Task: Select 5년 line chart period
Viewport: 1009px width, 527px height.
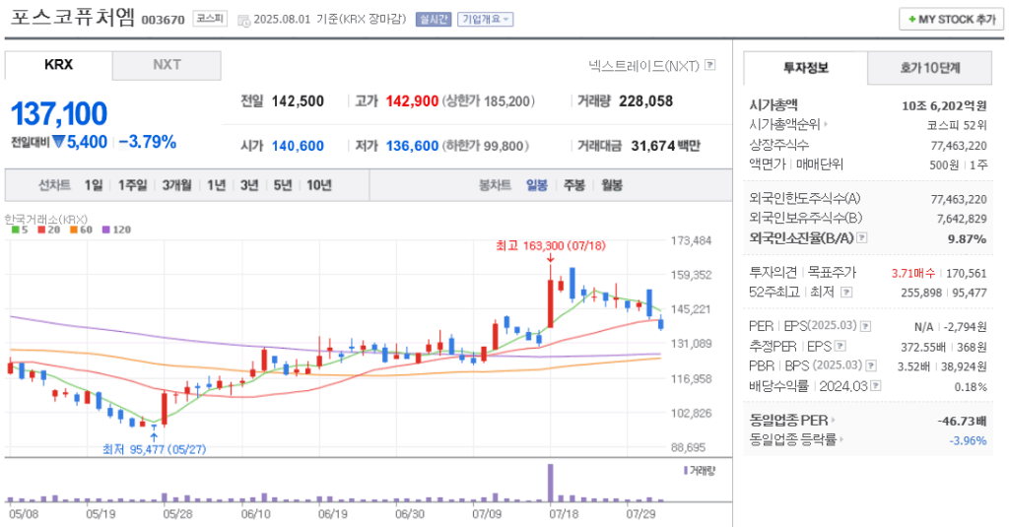Action: (x=283, y=185)
